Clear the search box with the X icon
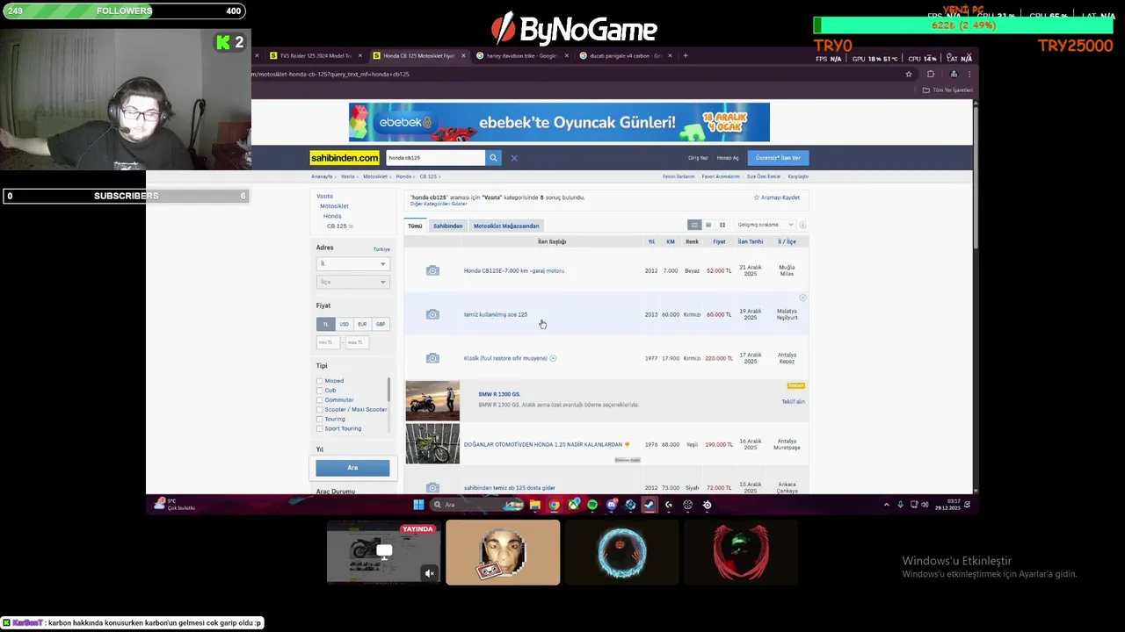Image resolution: width=1125 pixels, height=632 pixels. point(514,158)
